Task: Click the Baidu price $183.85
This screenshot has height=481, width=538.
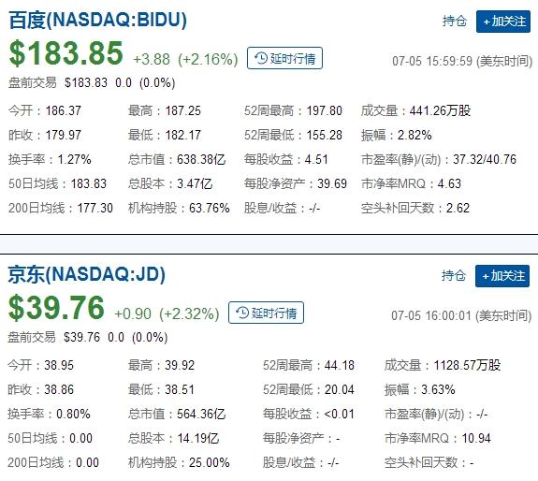Action: point(65,53)
